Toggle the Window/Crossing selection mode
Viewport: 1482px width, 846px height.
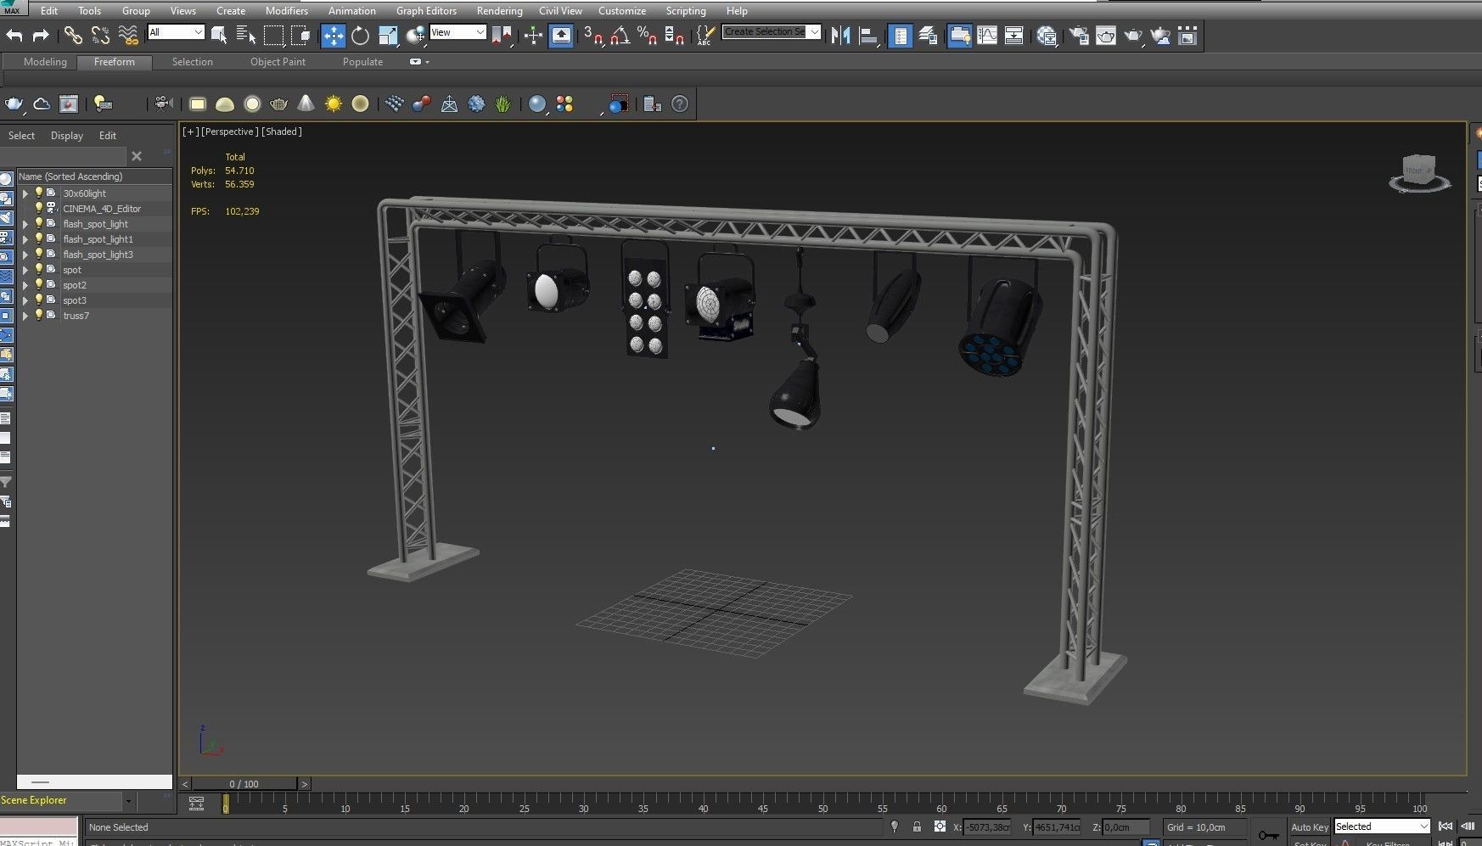pos(300,35)
